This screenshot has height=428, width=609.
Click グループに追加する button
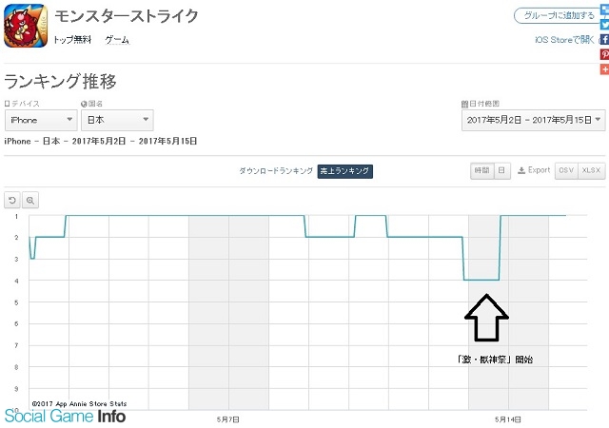click(555, 15)
